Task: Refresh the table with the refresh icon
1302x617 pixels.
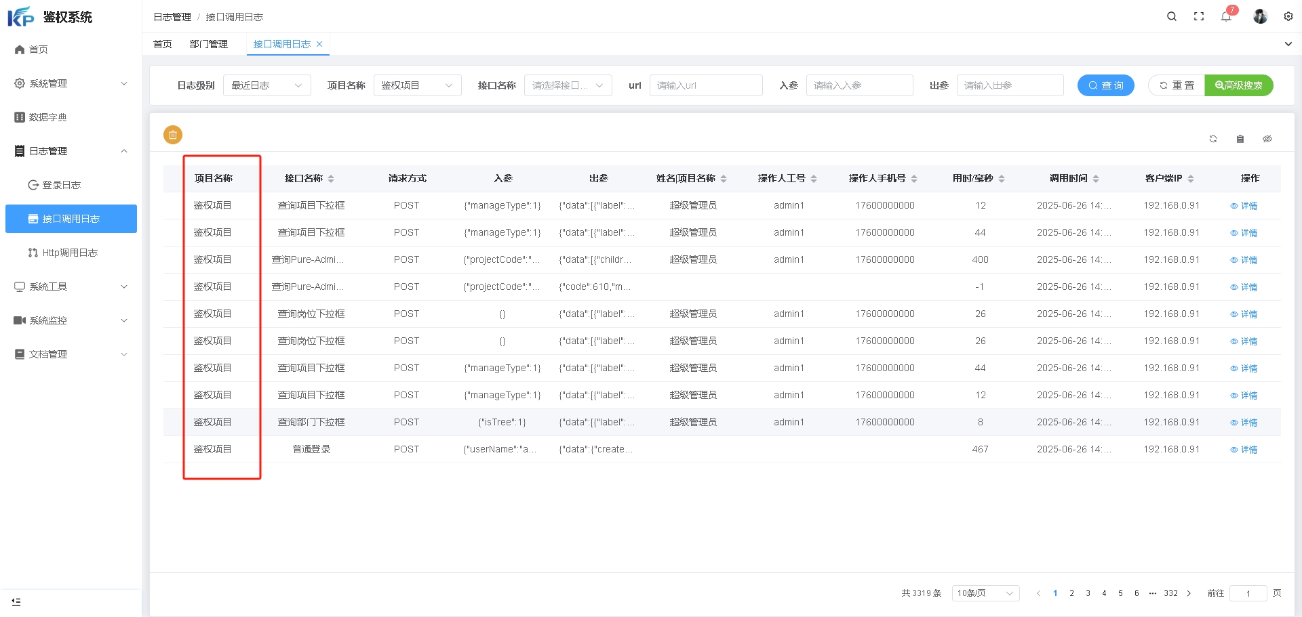Action: point(1213,139)
